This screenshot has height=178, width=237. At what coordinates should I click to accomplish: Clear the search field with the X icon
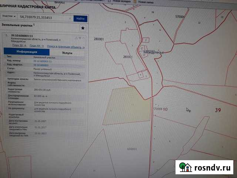coord(70,19)
